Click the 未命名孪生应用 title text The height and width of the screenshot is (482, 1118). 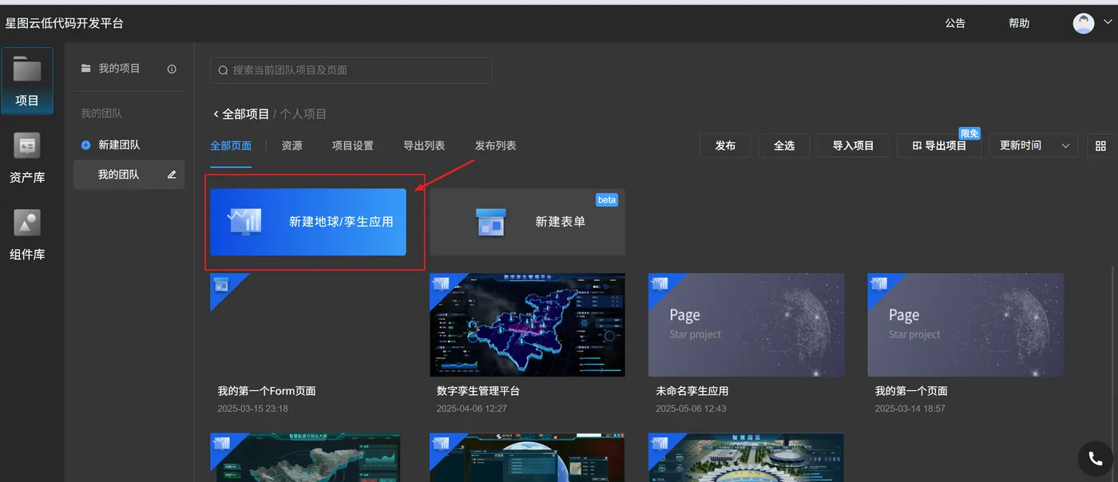click(x=692, y=391)
